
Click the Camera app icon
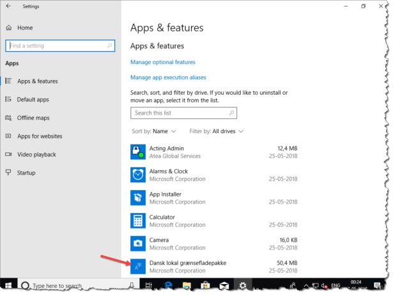[x=138, y=244]
